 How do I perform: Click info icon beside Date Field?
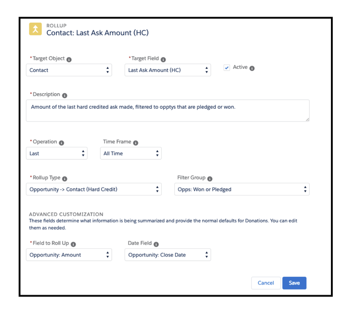[x=156, y=244]
